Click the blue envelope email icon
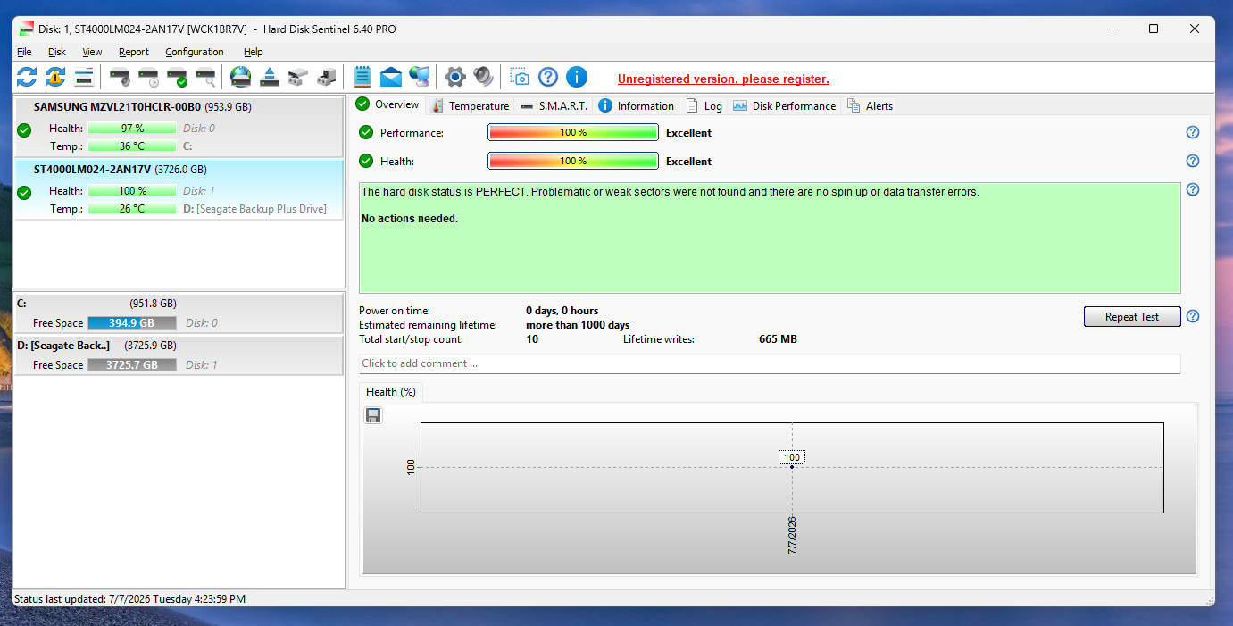1233x626 pixels. tap(390, 77)
